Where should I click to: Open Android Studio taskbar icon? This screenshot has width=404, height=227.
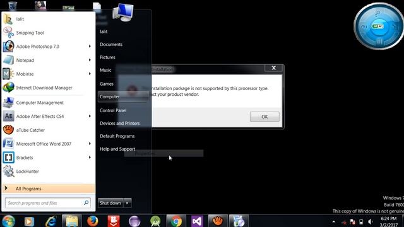[155, 221]
